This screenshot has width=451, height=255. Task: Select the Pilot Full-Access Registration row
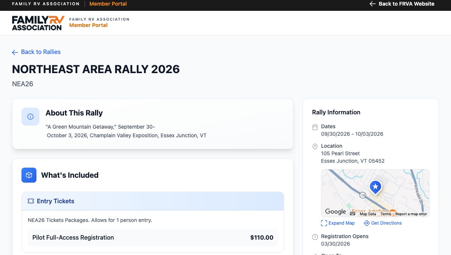(153, 237)
